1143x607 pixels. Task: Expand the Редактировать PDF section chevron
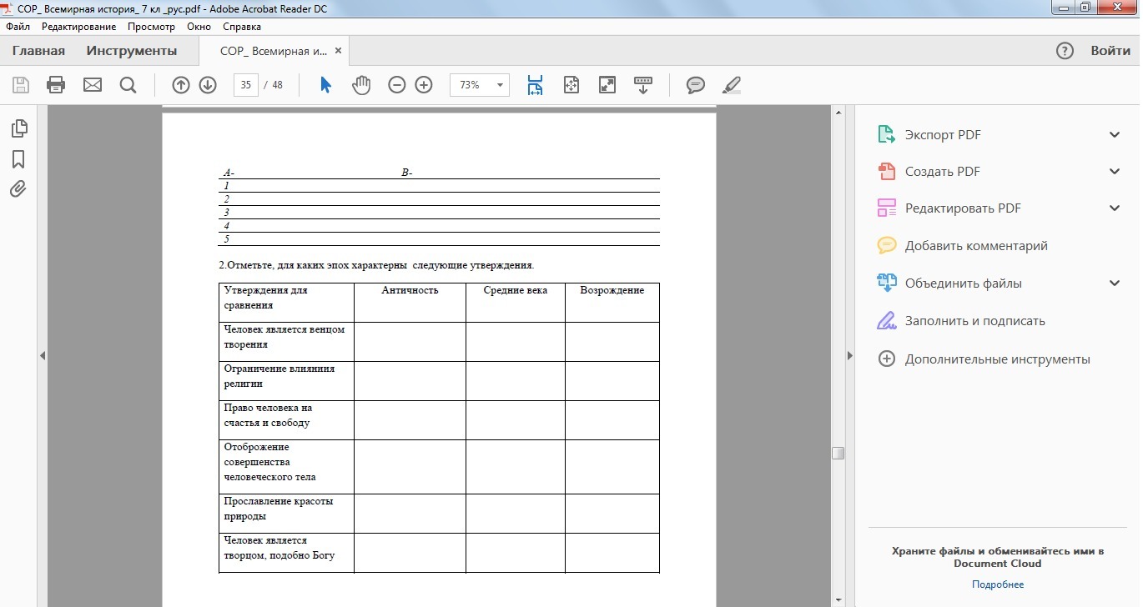coord(1115,208)
